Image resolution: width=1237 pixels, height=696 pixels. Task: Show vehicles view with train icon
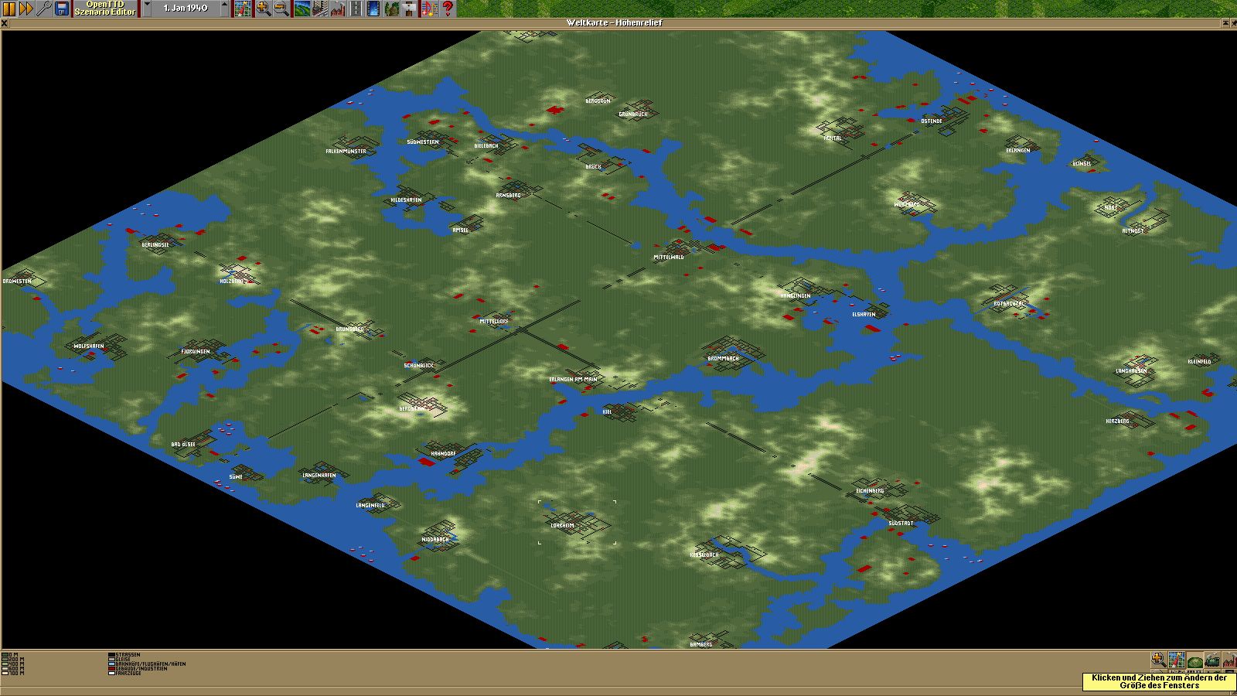(1211, 660)
